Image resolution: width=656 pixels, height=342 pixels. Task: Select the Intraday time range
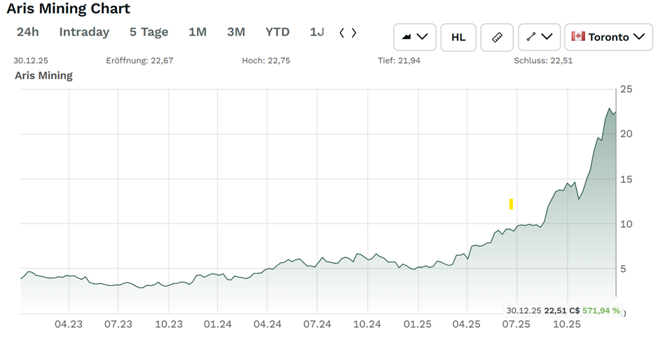(x=84, y=32)
